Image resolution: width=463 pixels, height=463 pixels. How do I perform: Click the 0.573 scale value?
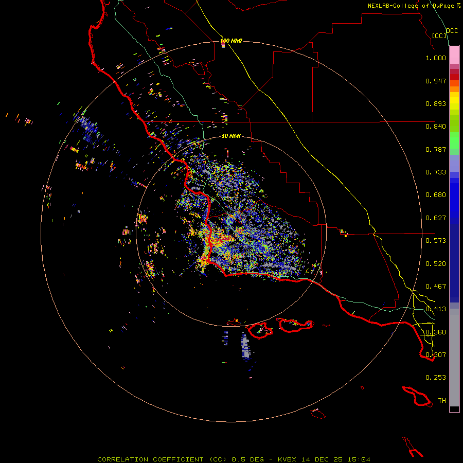pyautogui.click(x=436, y=241)
